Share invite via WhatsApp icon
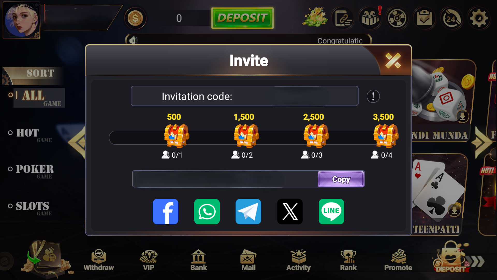 207,212
